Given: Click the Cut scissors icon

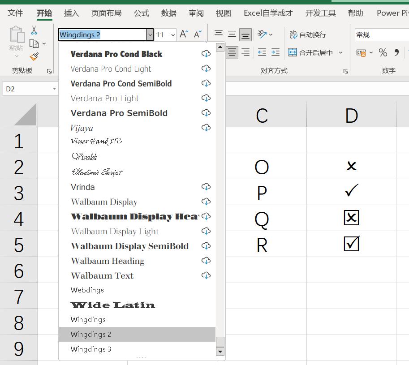Looking at the screenshot, I should (34, 30).
